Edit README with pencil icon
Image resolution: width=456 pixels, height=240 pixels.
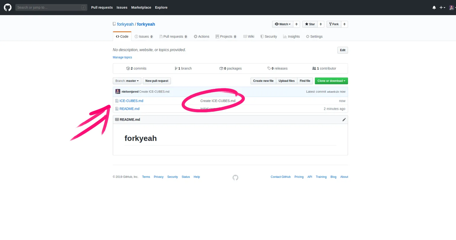[x=344, y=120]
